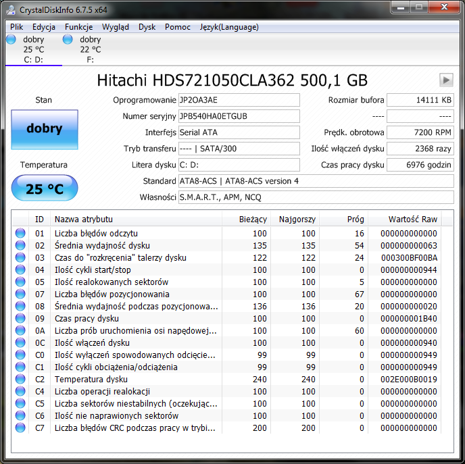
Task: Select the C: D: disk tab
Action: 34,49
